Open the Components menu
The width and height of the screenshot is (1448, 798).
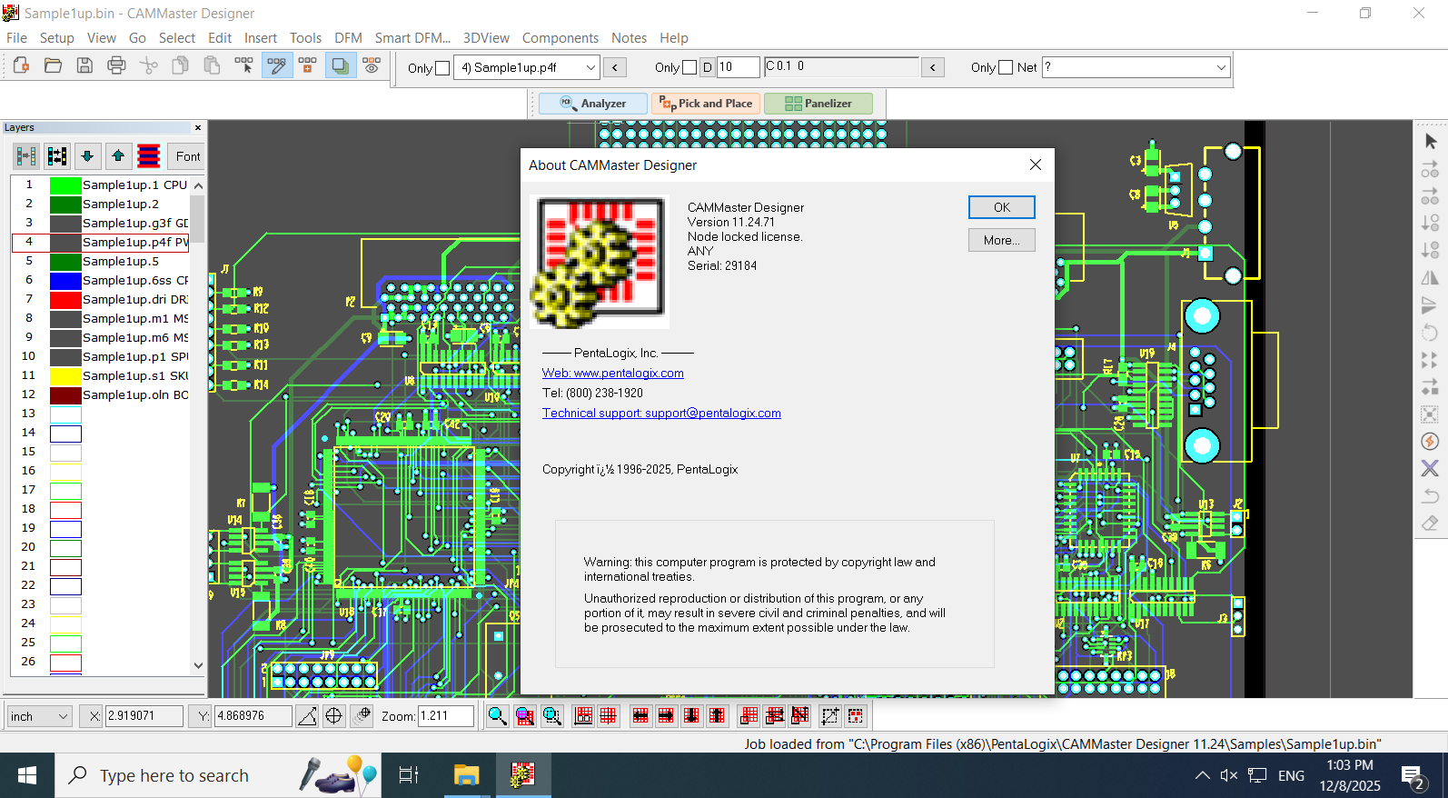pos(560,38)
